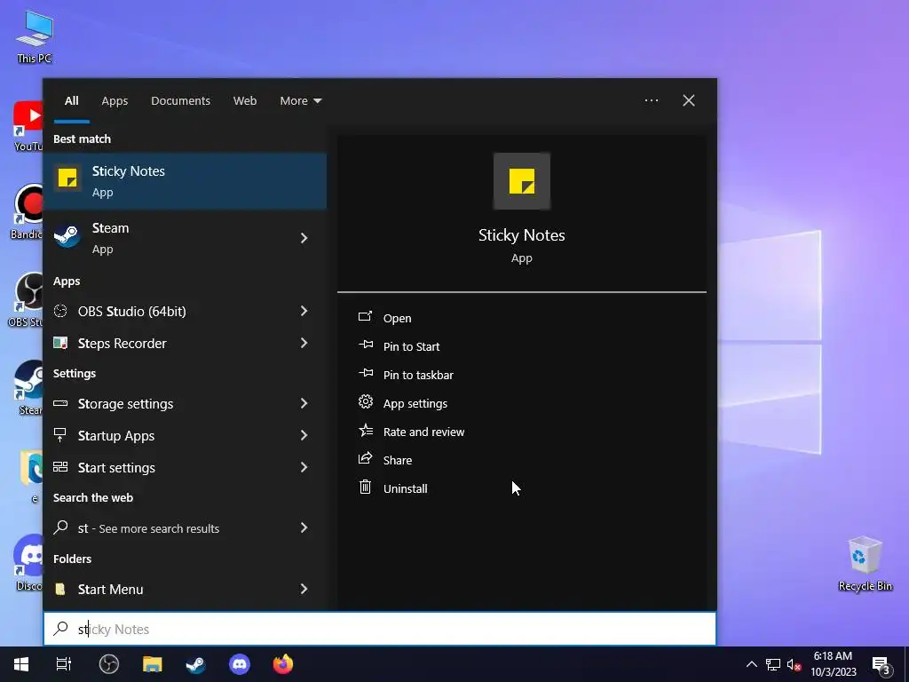The width and height of the screenshot is (909, 682).
Task: Launch Steam from taskbar
Action: (x=196, y=664)
